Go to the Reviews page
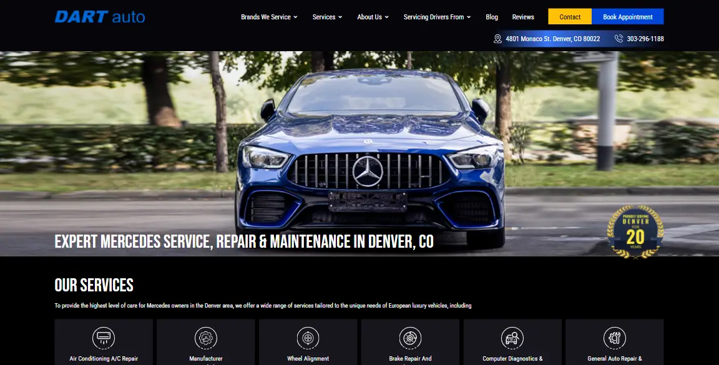This screenshot has height=365, width=719. click(523, 17)
